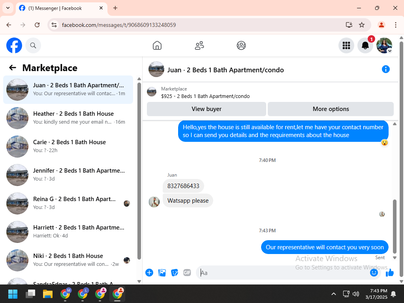404x303 pixels.
Task: Click browser back button
Action: 9,25
